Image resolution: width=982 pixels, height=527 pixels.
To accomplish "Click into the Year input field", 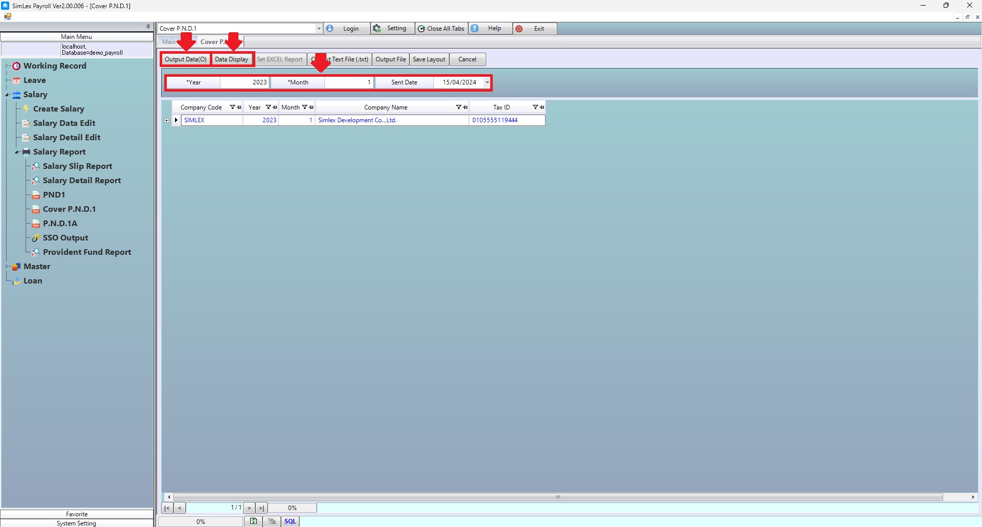I will pyautogui.click(x=245, y=82).
